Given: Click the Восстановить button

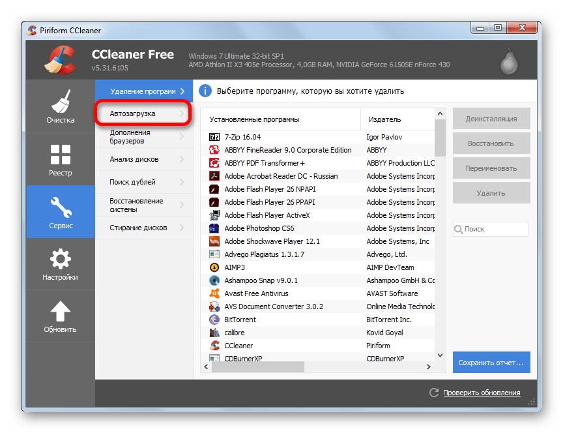Looking at the screenshot, I should 491,143.
